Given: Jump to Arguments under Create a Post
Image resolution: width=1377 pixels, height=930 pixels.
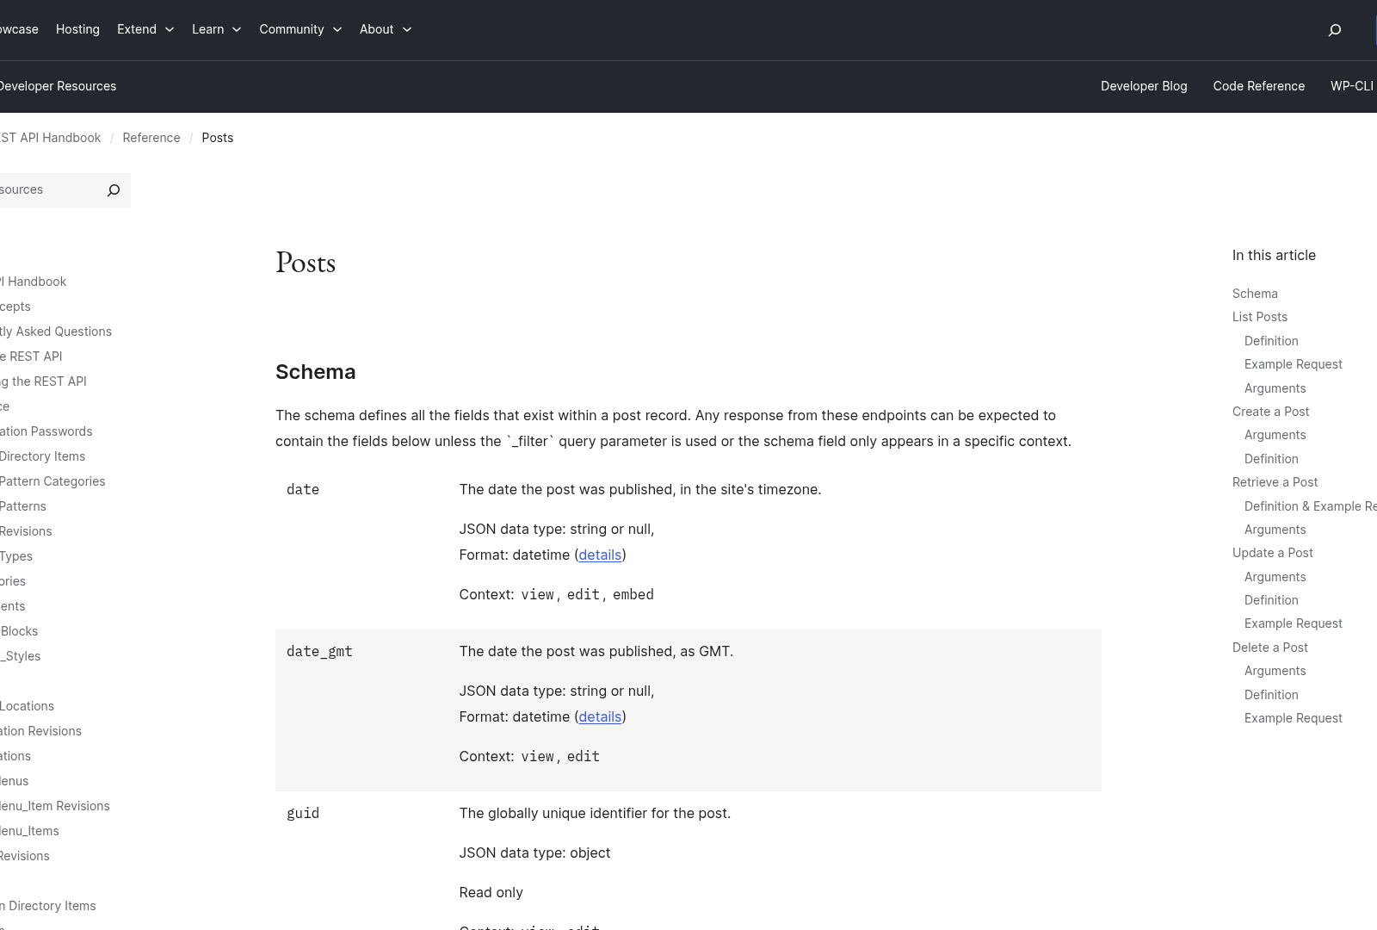Looking at the screenshot, I should point(1275,435).
